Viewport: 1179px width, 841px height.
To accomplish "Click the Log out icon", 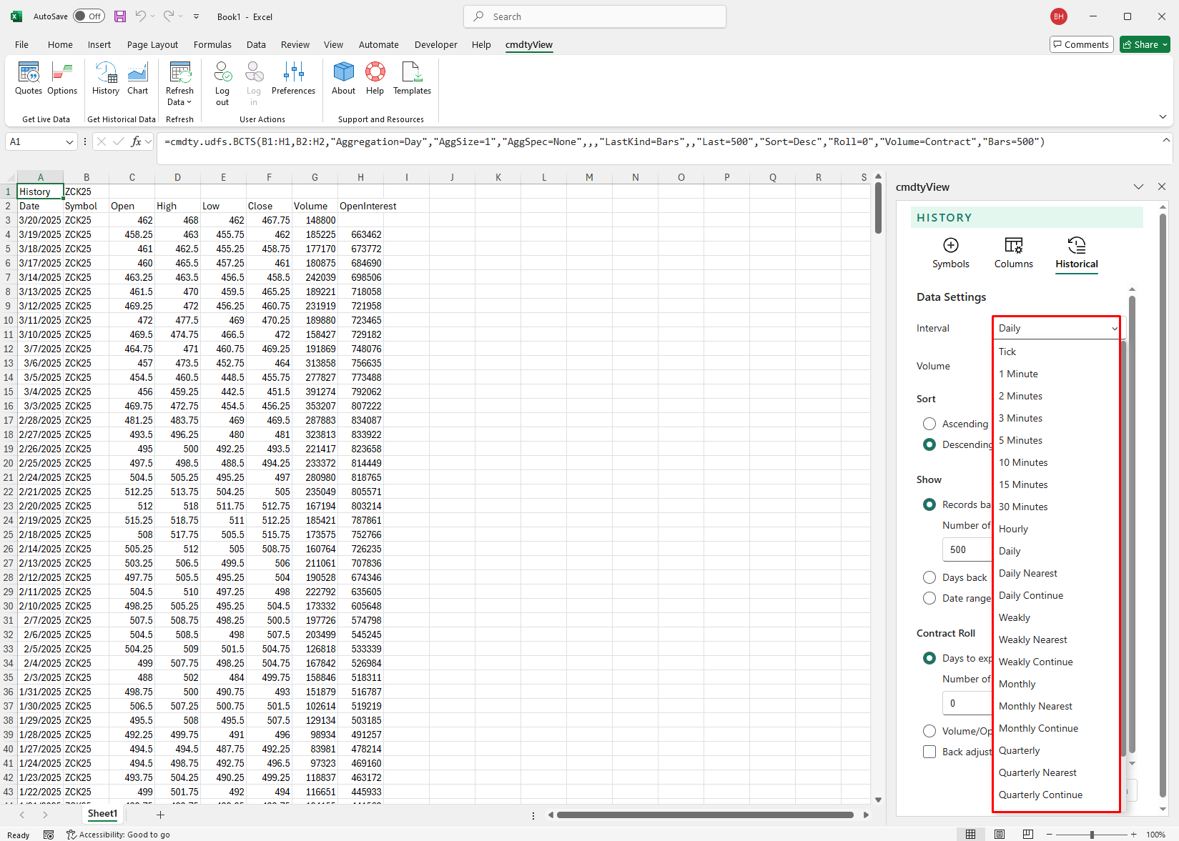I will [222, 84].
